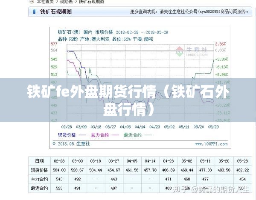Viewport: 256px width, 200px height.
Task: Select 主力合约 legend label under the chart
Action: pyautogui.click(x=99, y=135)
